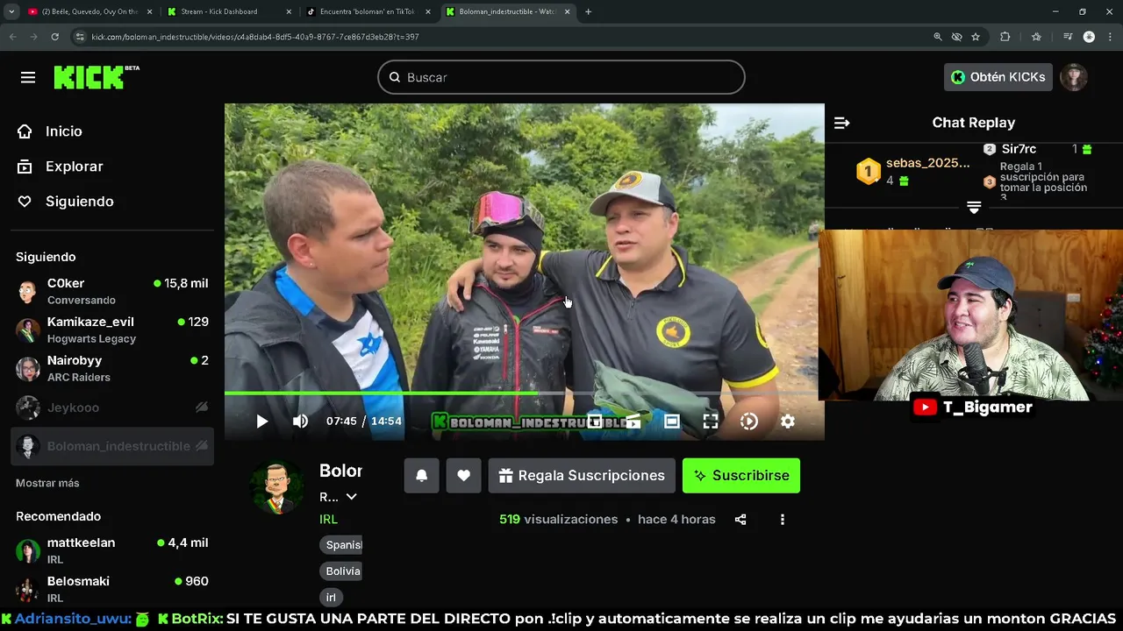Click the Siguiendo heart icon

coord(25,202)
